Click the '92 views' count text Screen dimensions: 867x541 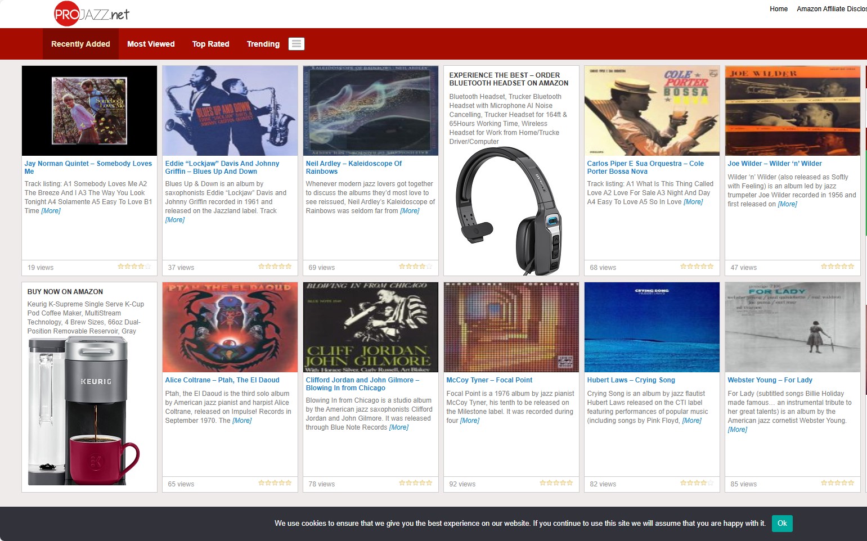tap(462, 484)
